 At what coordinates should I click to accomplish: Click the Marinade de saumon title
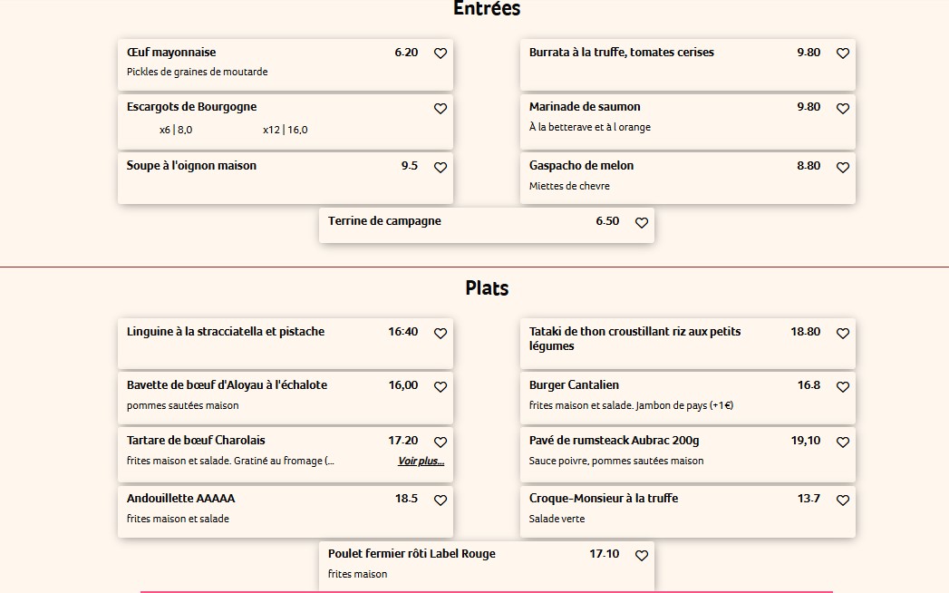(585, 107)
